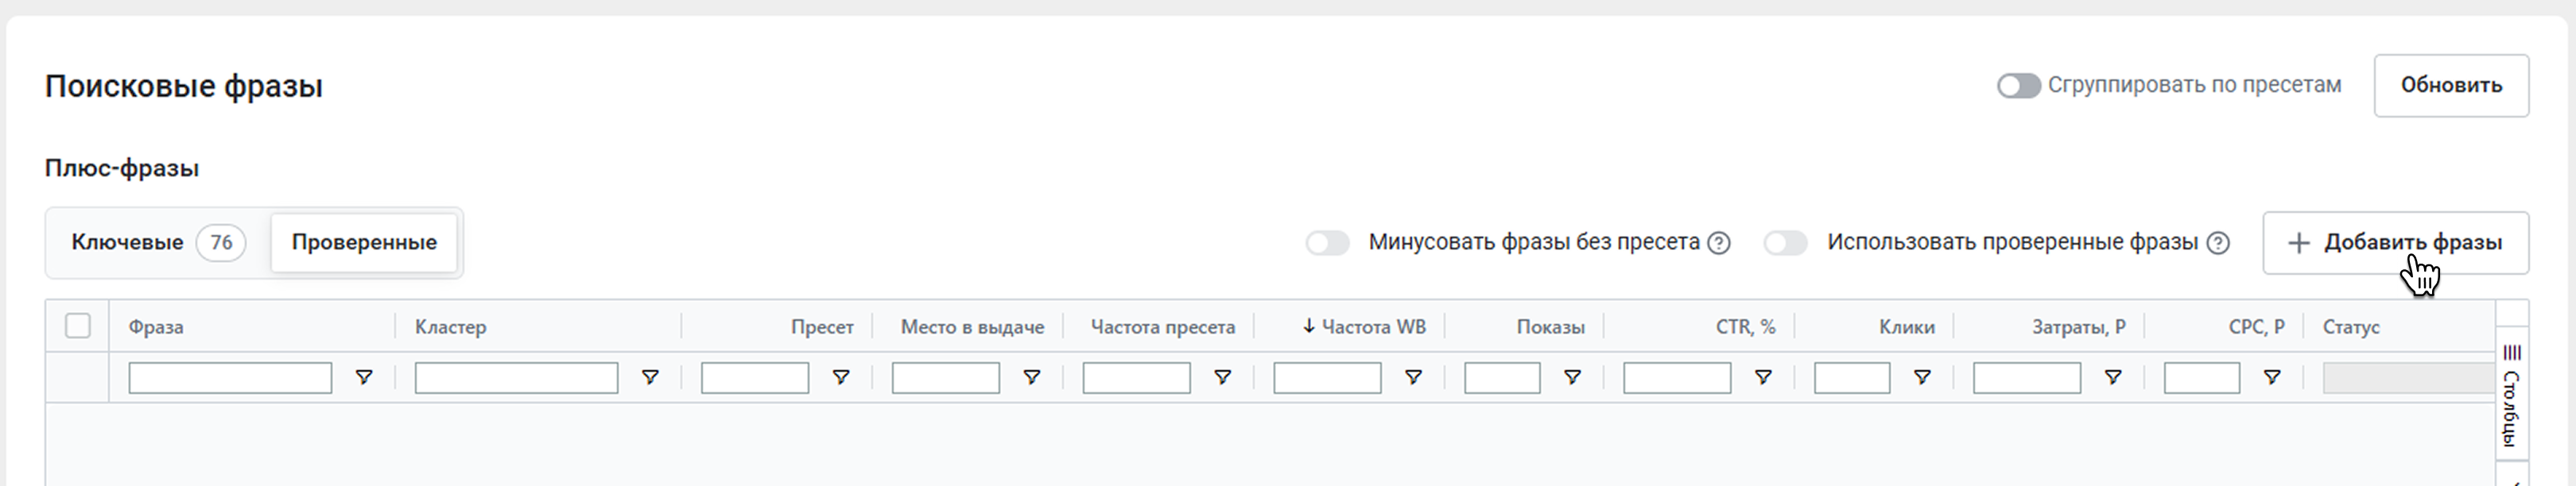Click the Статус filter field
2576x486 pixels.
click(2408, 378)
